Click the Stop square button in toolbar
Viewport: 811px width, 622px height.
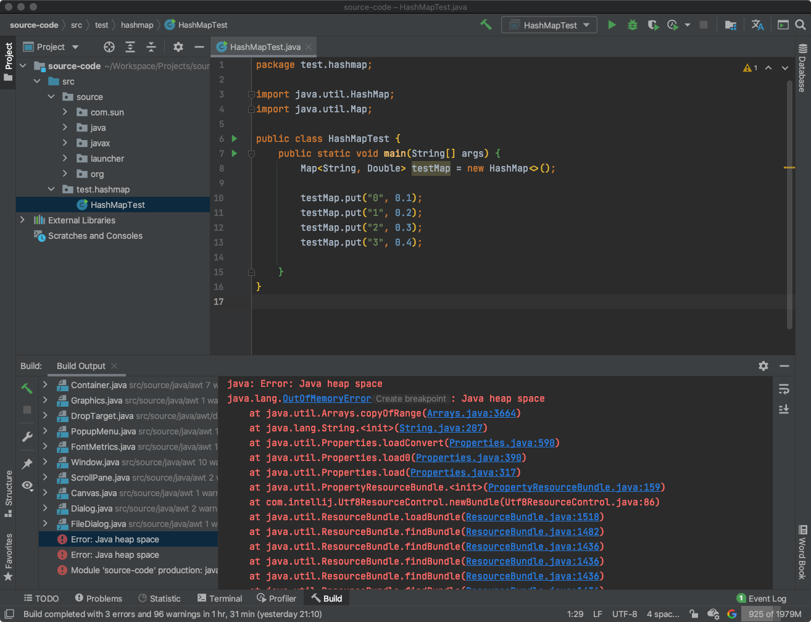click(x=703, y=25)
